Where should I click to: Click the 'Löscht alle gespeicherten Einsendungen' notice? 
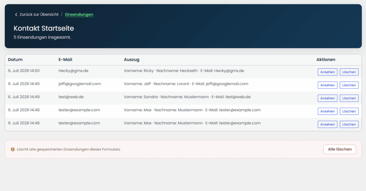pos(69,150)
